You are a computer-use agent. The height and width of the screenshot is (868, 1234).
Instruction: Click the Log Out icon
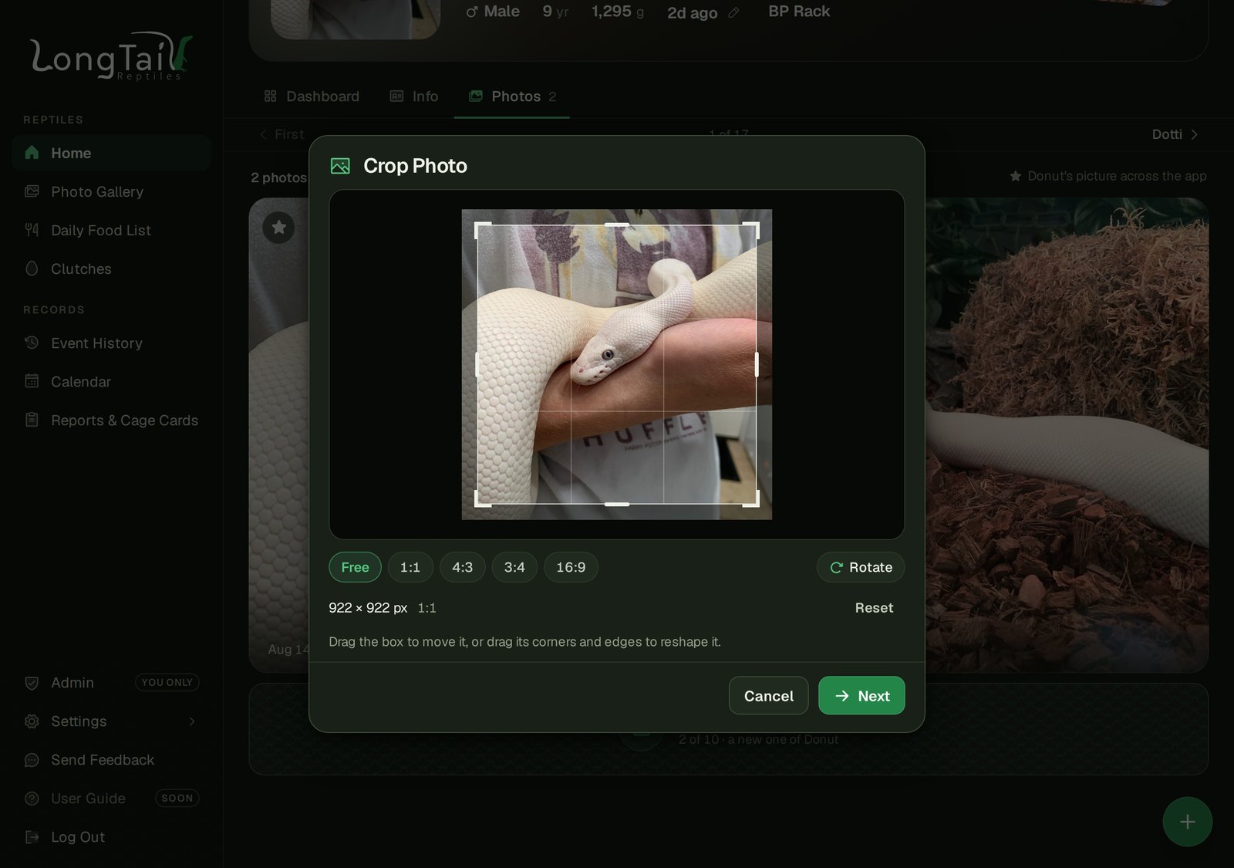point(32,837)
